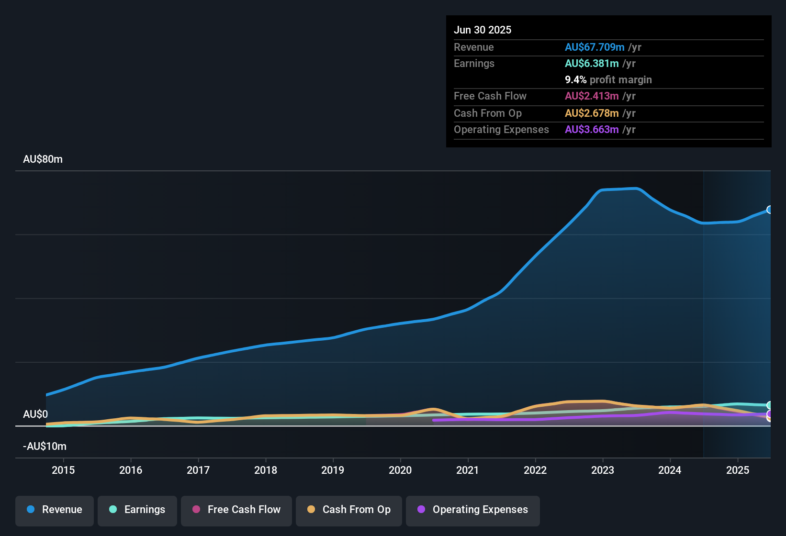Viewport: 786px width, 536px height.
Task: Select the Revenue endpoint marker on the chart
Action: (x=770, y=210)
